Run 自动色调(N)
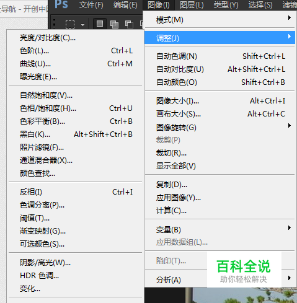 [x=219, y=56]
